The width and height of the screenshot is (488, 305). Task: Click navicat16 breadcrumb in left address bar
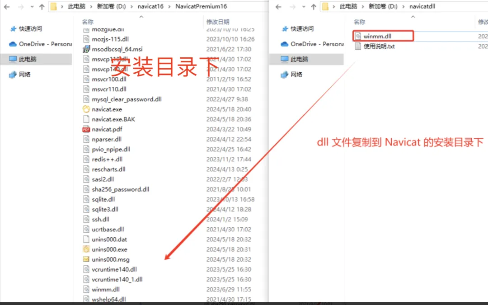pyautogui.click(x=150, y=6)
